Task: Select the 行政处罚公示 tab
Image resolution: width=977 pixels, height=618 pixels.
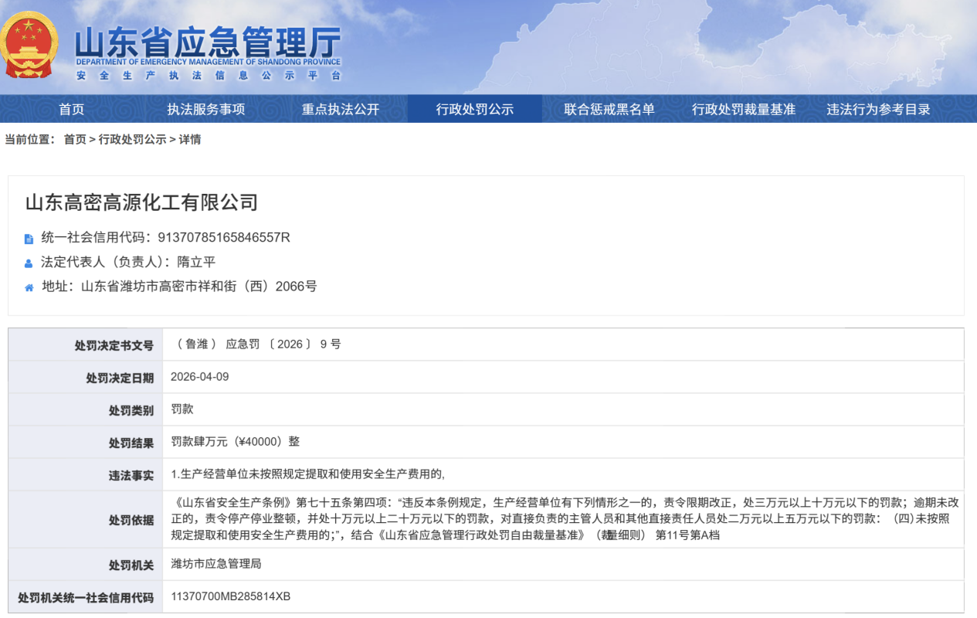Action: [x=474, y=109]
